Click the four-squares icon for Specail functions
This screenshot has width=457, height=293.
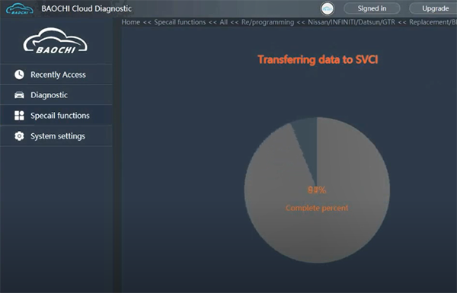coord(19,116)
